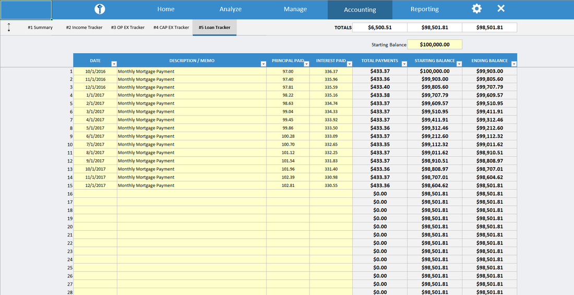The width and height of the screenshot is (574, 295).
Task: Expand the PRINCIPAL PAID filter arrow
Action: point(306,64)
